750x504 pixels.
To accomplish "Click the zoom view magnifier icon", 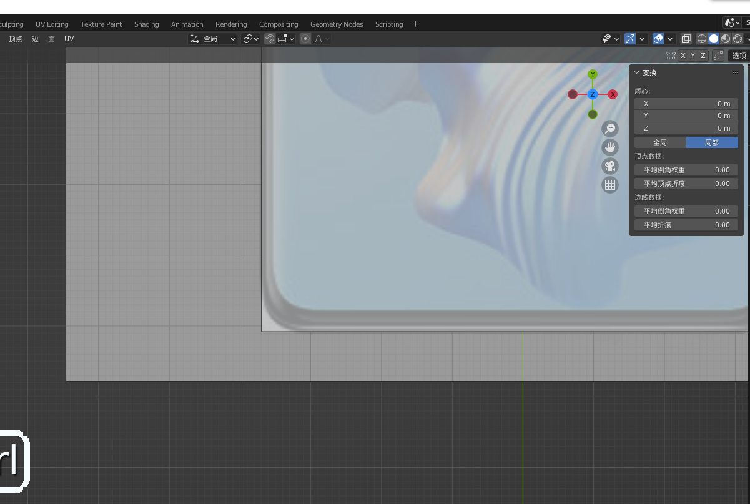I will coord(610,129).
